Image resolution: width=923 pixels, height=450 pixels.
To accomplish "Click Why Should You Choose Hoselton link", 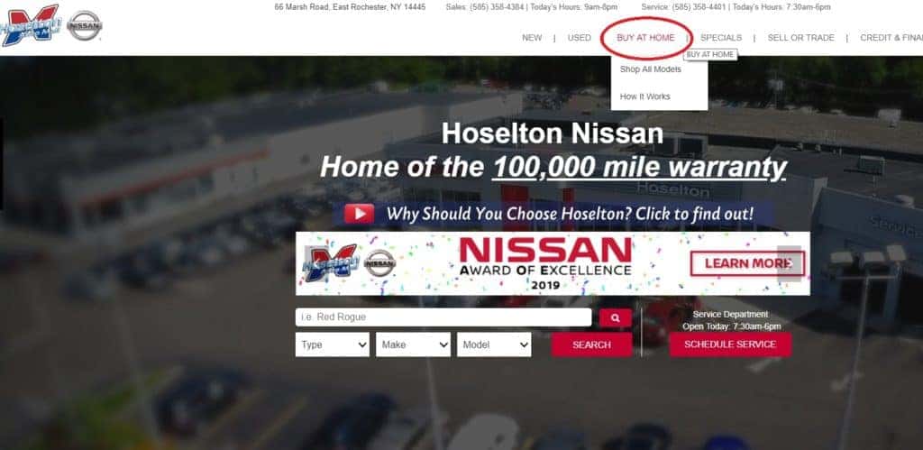I will click(x=570, y=213).
